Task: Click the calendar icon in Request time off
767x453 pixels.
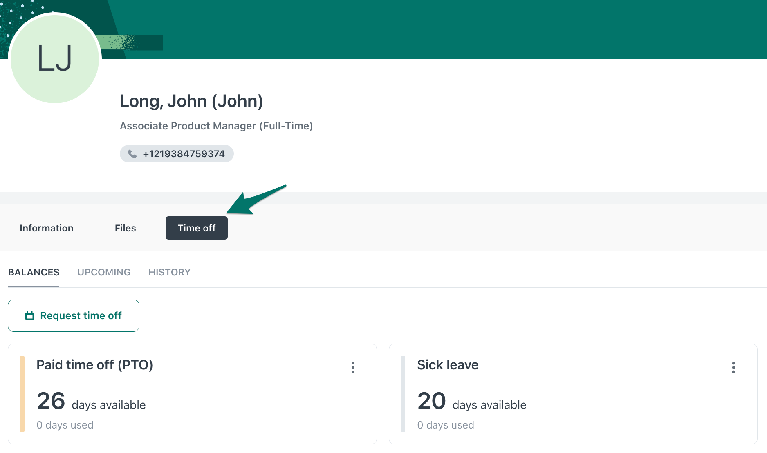Action: pyautogui.click(x=29, y=316)
